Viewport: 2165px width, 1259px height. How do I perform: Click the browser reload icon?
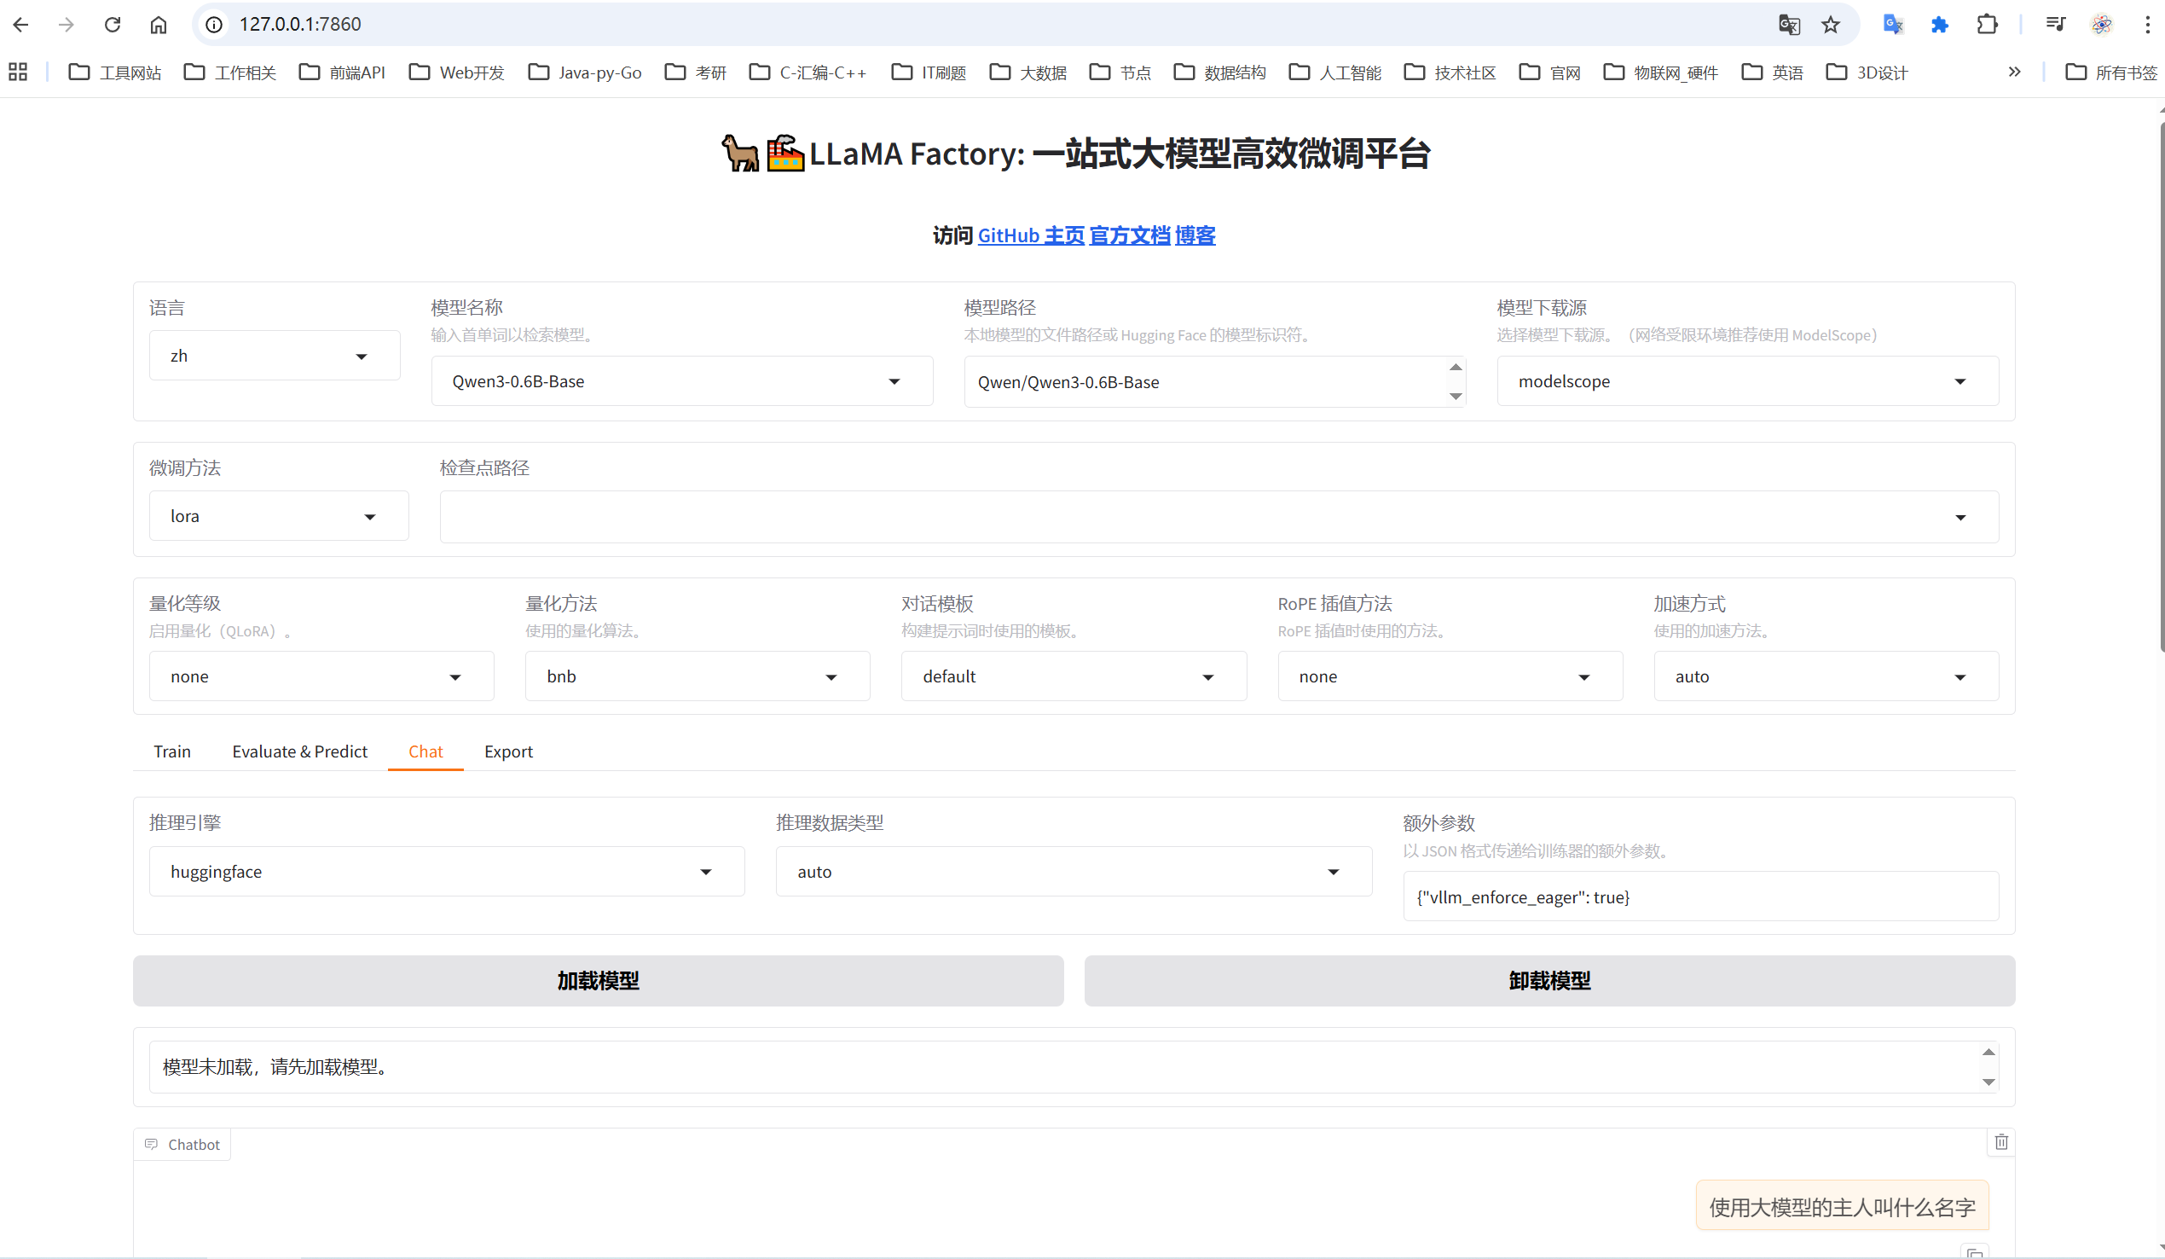click(112, 24)
